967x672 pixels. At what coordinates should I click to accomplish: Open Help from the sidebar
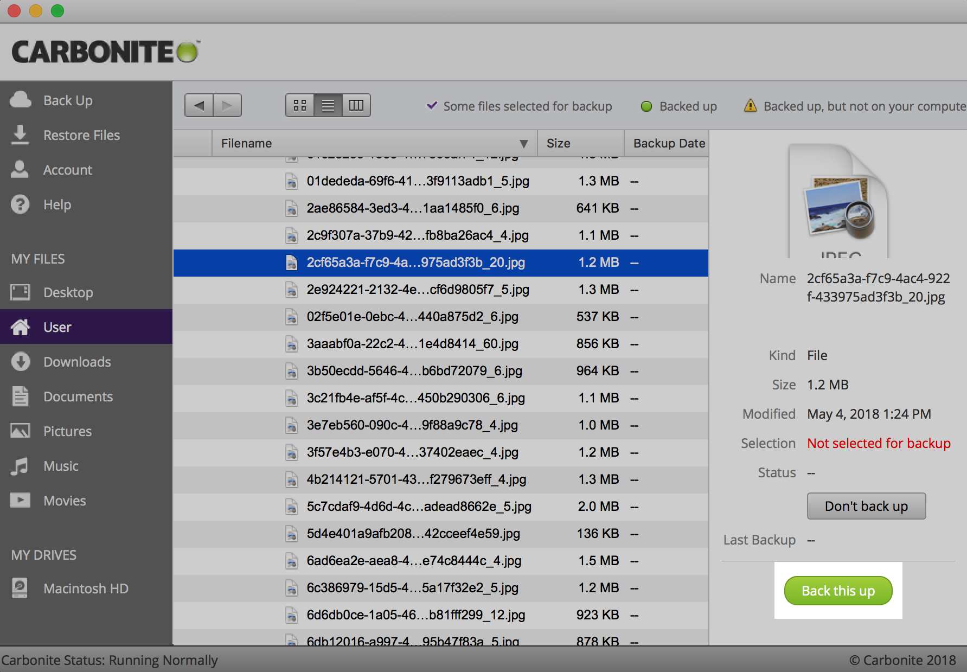pos(57,204)
